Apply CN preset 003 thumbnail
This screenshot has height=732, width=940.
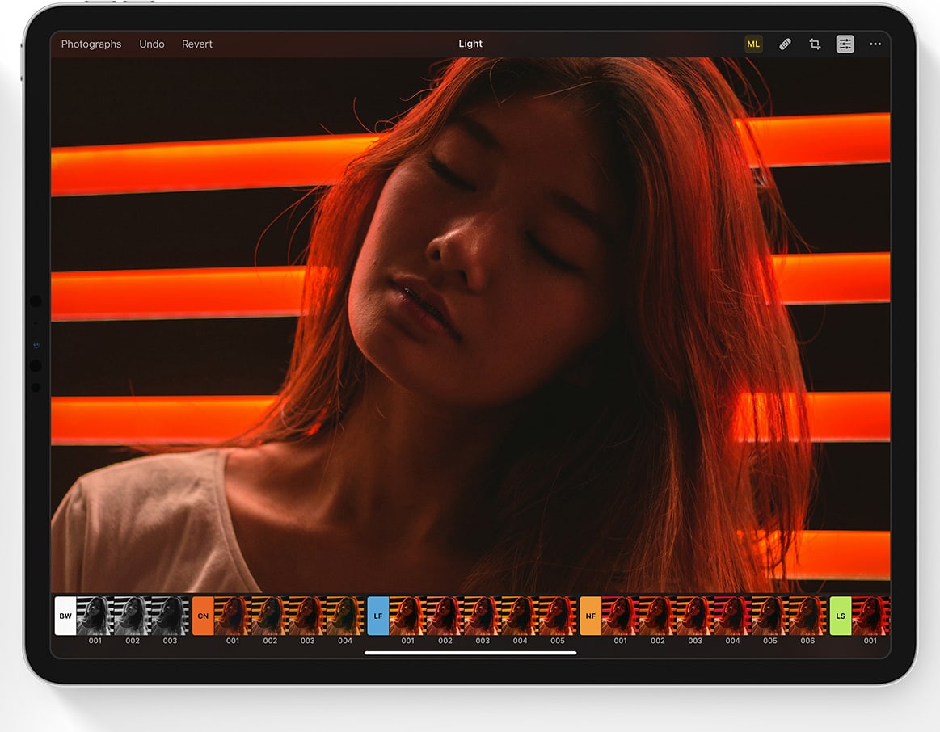307,616
